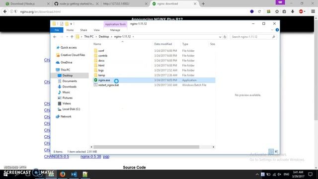Select Quick access in navigation pane
This screenshot has height=179, width=318.
(69, 48)
